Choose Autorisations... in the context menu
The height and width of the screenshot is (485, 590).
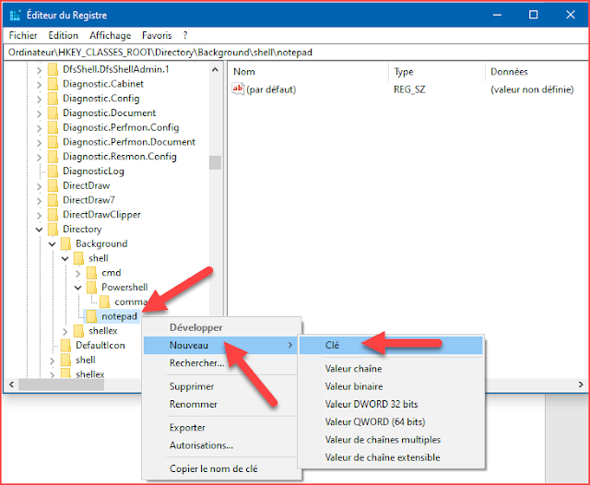pyautogui.click(x=222, y=445)
